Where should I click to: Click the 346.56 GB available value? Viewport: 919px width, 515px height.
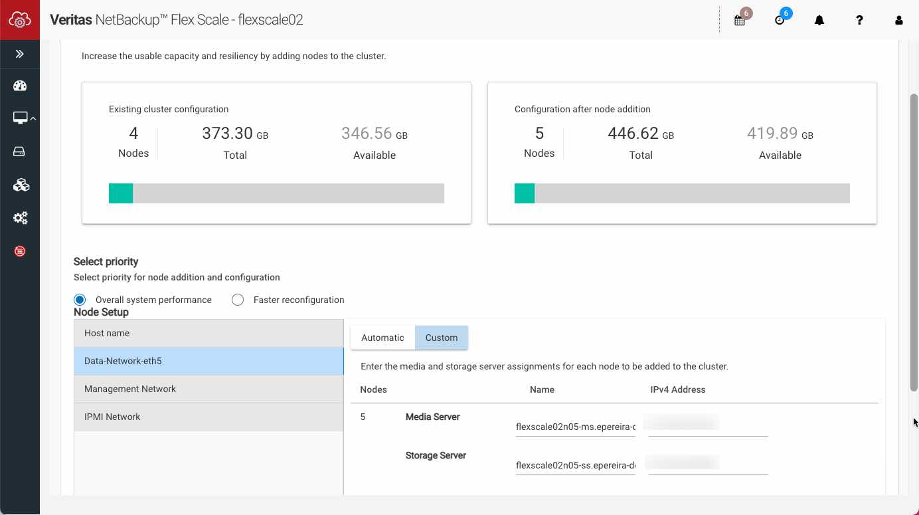pos(375,134)
